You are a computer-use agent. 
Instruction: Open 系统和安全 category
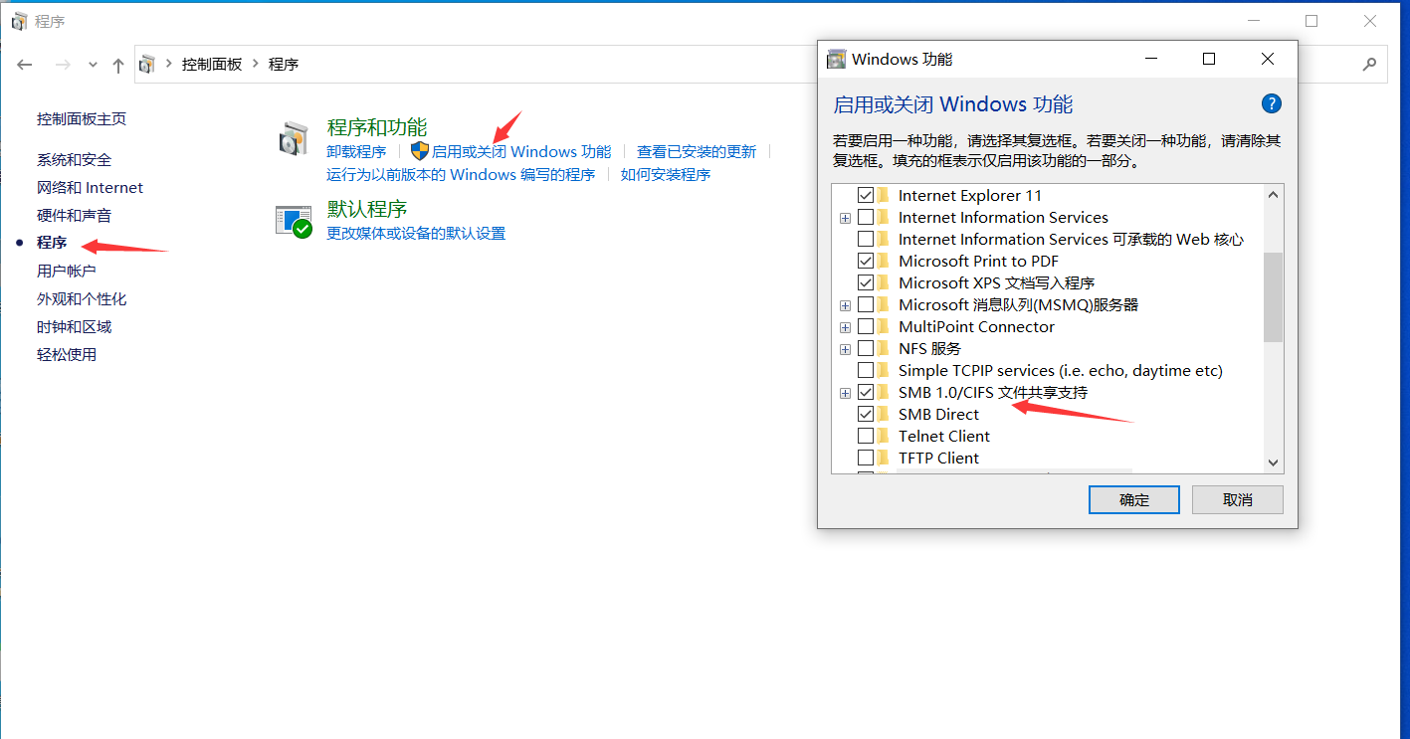click(75, 159)
